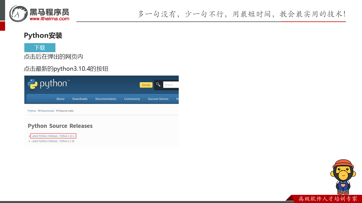Click the yellow Donate button
362x203 pixels.
point(146,85)
